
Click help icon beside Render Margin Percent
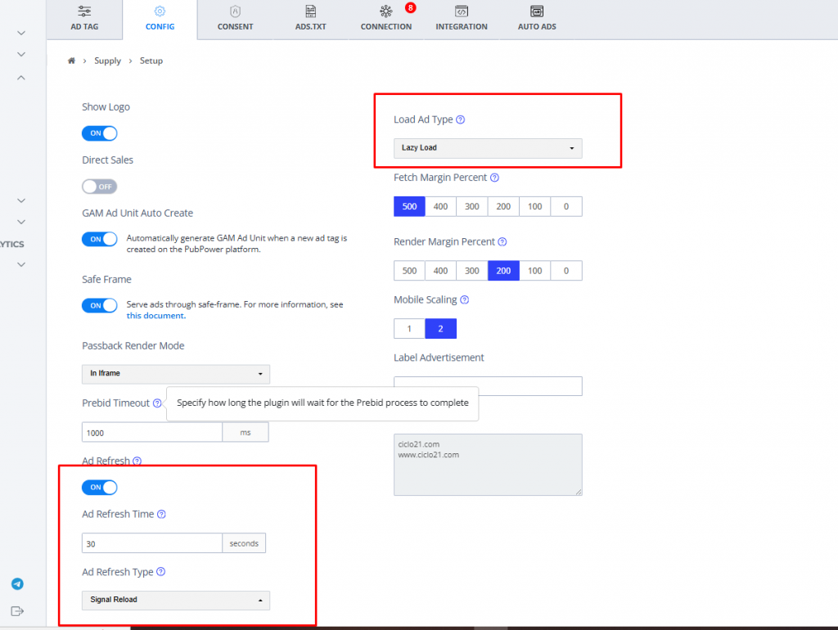coord(502,242)
